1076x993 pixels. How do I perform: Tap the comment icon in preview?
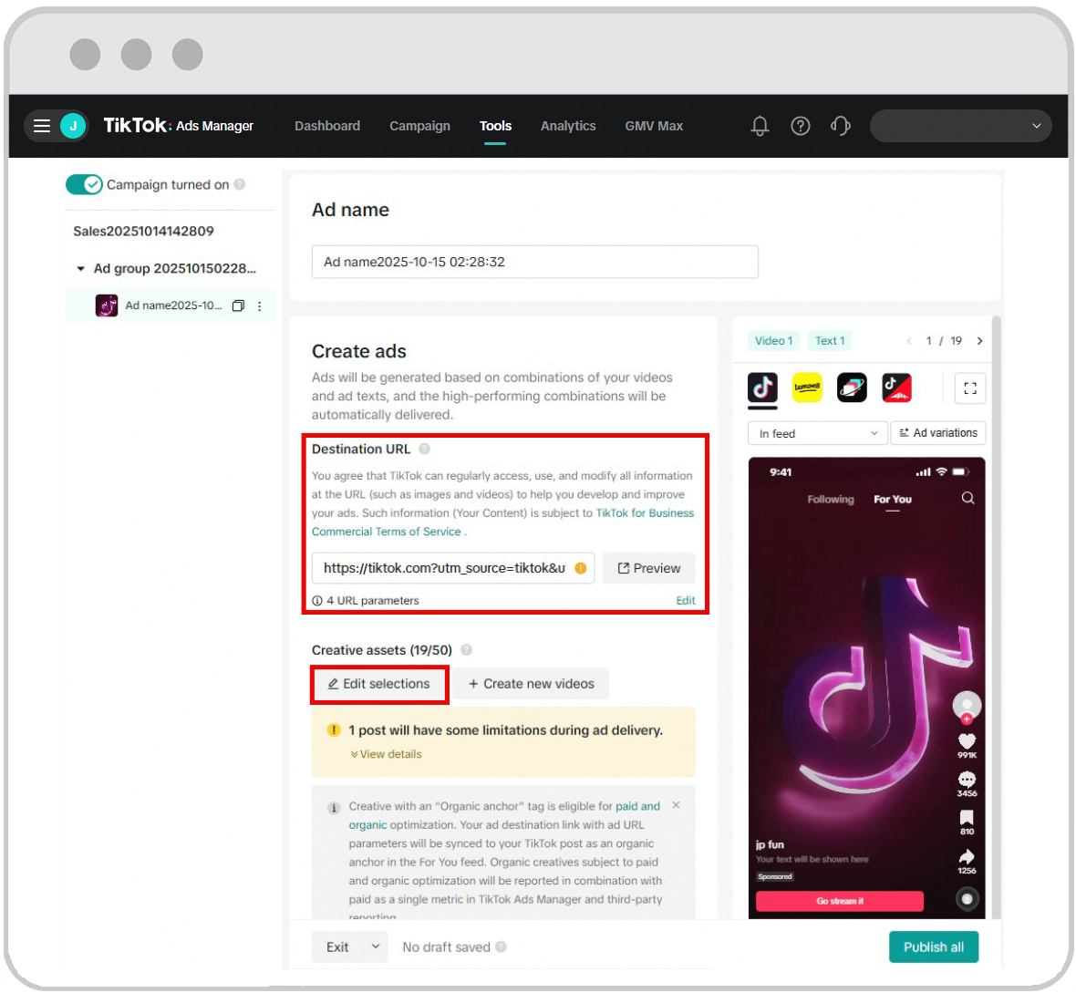(967, 780)
